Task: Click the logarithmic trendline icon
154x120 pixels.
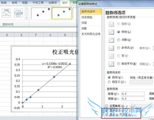Action: [x=111, y=40]
